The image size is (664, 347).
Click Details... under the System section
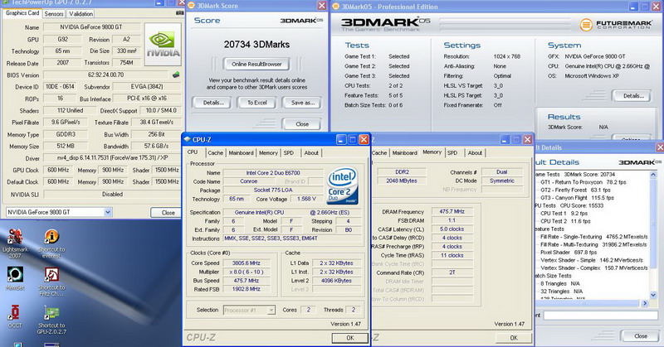tap(633, 96)
